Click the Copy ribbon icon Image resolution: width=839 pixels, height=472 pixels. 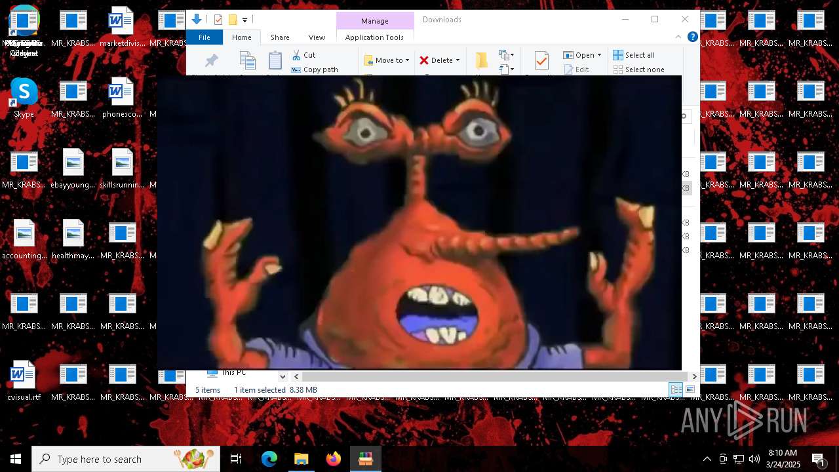247,62
